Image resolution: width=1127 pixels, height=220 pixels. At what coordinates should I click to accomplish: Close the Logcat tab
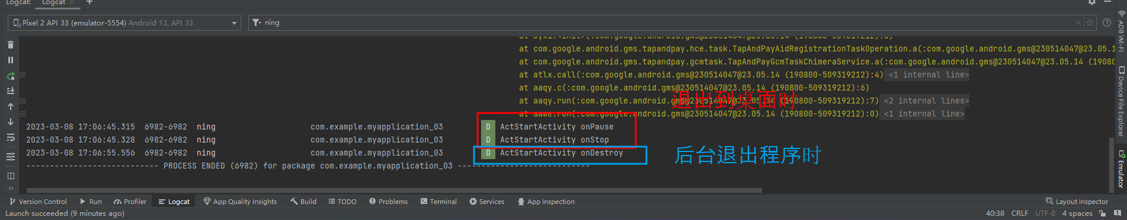pos(72,2)
